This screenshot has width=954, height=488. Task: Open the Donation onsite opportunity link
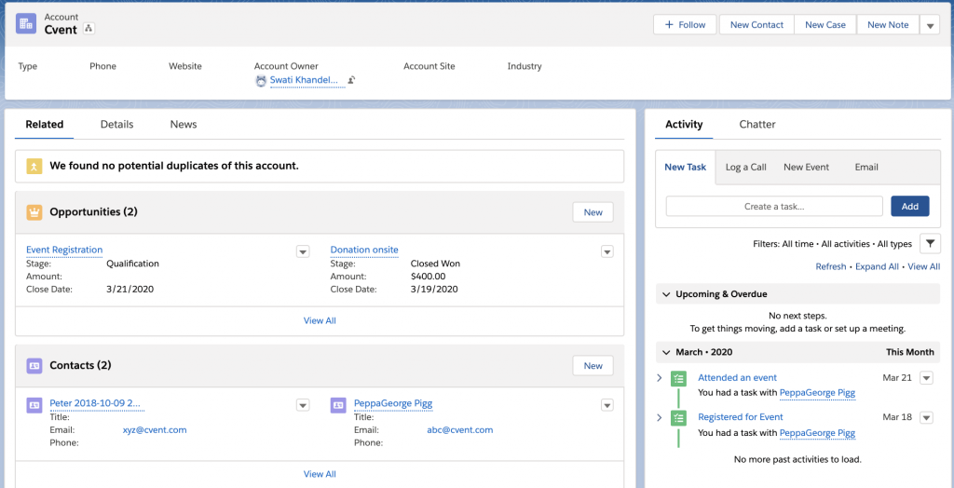pyautogui.click(x=364, y=250)
